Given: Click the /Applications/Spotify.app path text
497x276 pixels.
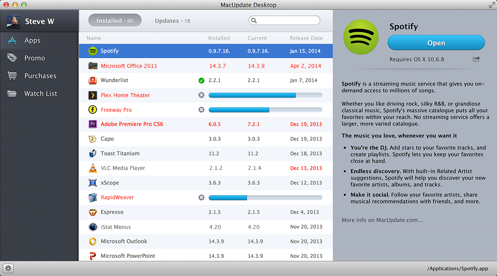Looking at the screenshot, I should tap(458, 268).
